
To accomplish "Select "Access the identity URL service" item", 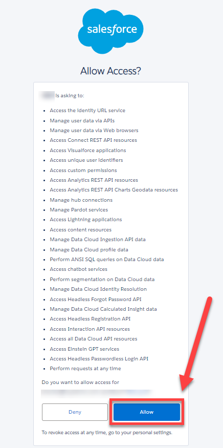I will pyautogui.click(x=87, y=110).
